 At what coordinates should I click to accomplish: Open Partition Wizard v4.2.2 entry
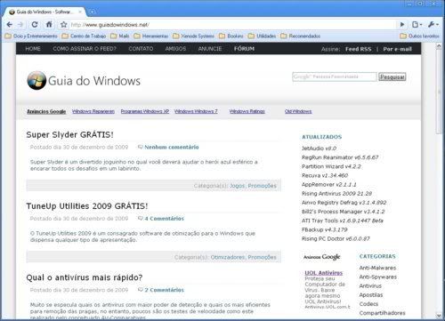click(331, 166)
